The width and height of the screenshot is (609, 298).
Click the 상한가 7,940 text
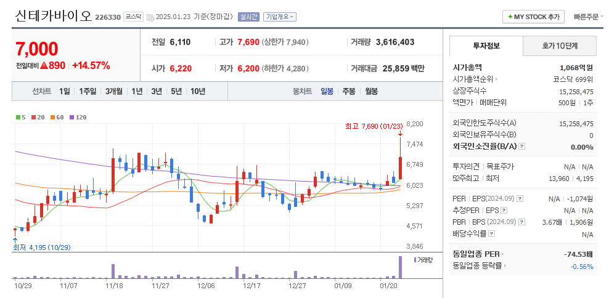(x=285, y=42)
